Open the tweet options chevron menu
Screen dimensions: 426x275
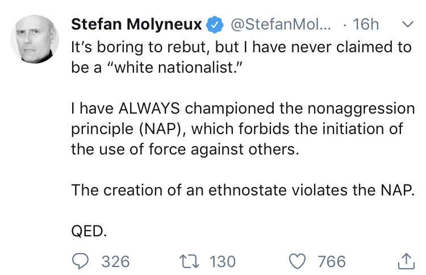407,25
